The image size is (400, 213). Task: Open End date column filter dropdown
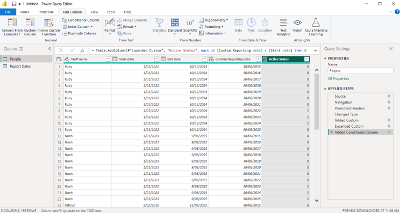point(205,59)
